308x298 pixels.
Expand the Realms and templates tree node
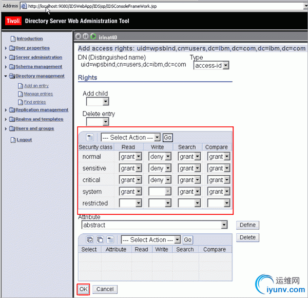point(6,120)
